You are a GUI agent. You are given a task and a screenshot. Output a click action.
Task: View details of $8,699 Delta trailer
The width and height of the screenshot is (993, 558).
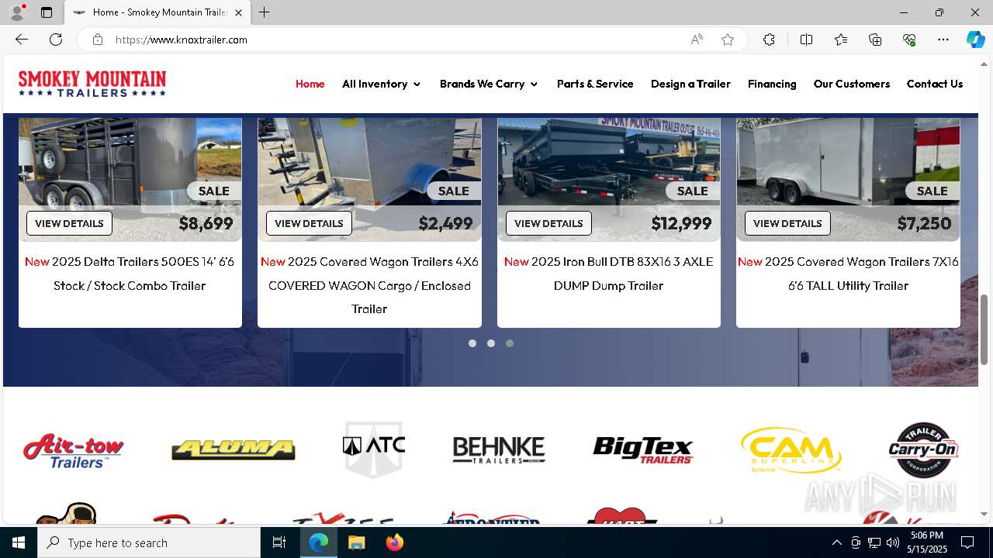pyautogui.click(x=70, y=223)
